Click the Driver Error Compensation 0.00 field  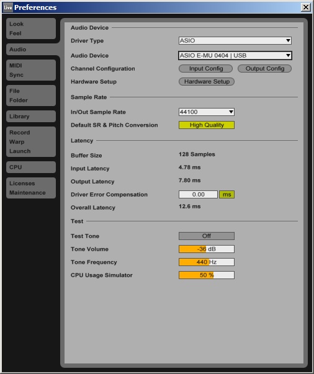(x=199, y=194)
